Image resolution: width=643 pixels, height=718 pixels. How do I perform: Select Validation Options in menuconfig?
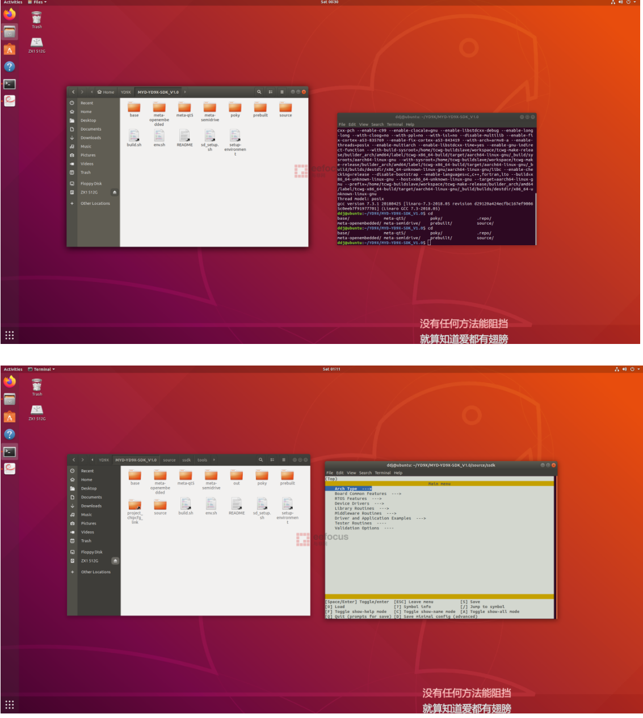click(x=364, y=528)
